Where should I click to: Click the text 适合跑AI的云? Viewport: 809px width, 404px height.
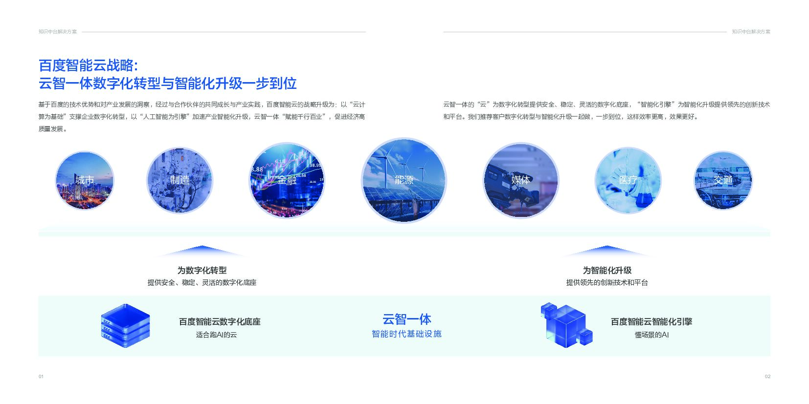coord(216,335)
